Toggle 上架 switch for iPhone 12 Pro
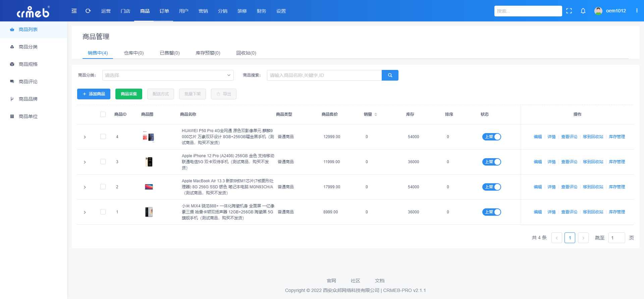This screenshot has width=644, height=299. (492, 162)
